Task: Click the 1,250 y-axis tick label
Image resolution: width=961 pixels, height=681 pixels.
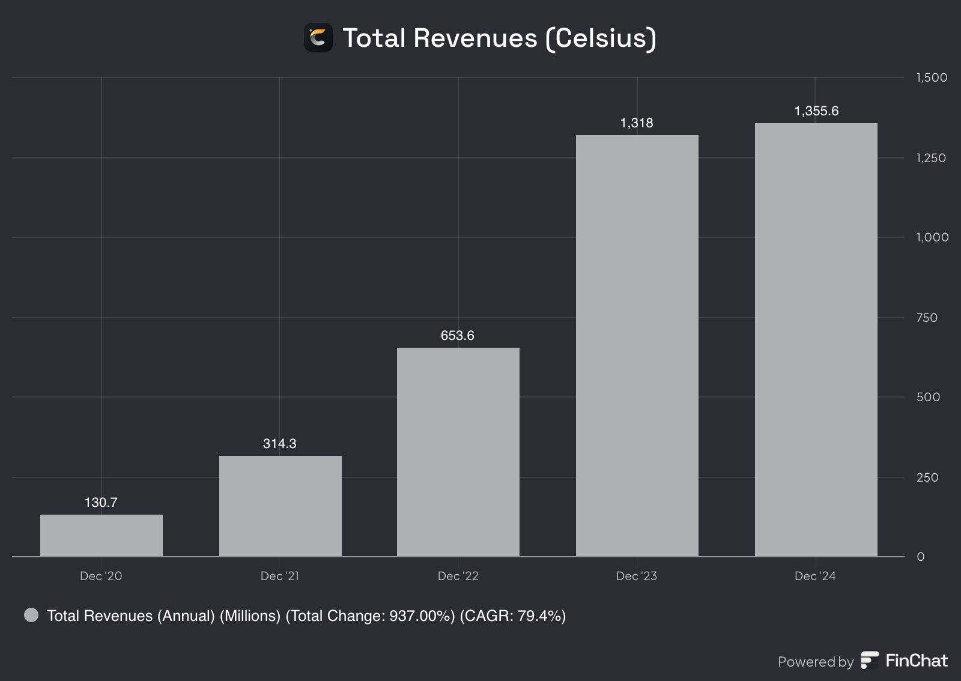Action: tap(931, 158)
